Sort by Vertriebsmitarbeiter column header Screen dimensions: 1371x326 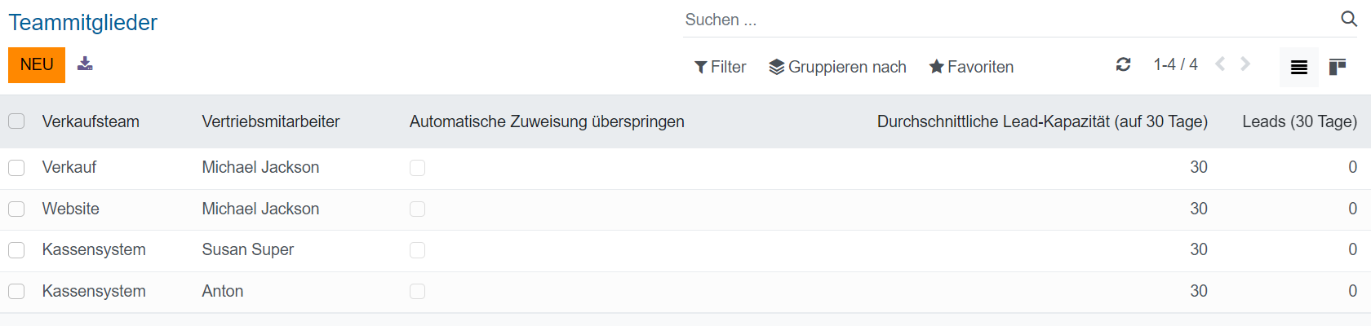click(270, 121)
